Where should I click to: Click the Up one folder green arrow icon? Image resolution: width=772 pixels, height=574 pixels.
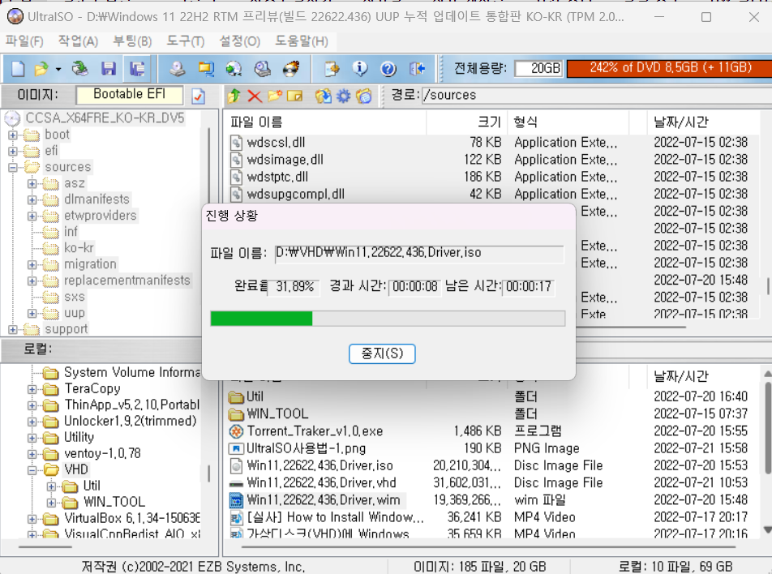pos(234,96)
